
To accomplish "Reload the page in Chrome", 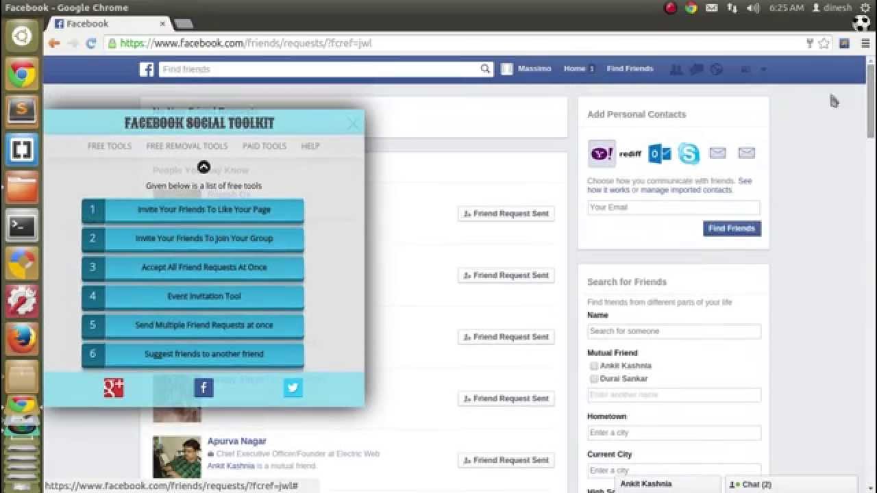I will [x=91, y=43].
